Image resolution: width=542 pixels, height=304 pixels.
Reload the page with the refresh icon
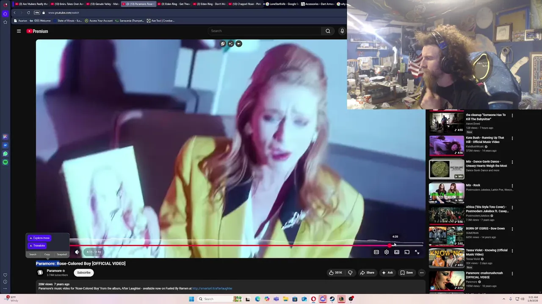click(x=28, y=13)
